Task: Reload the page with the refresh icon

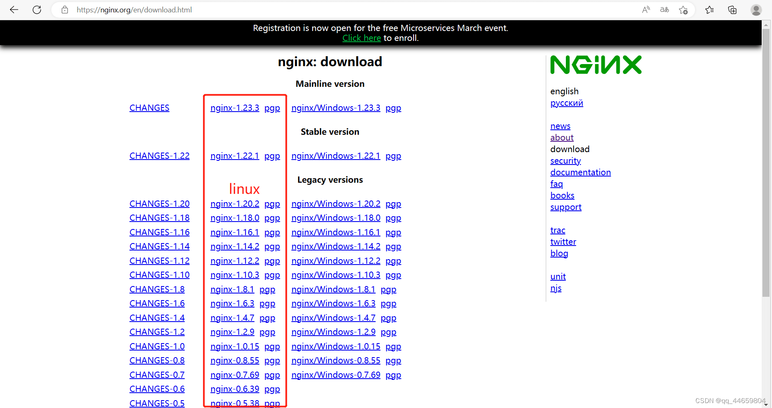Action: 36,10
